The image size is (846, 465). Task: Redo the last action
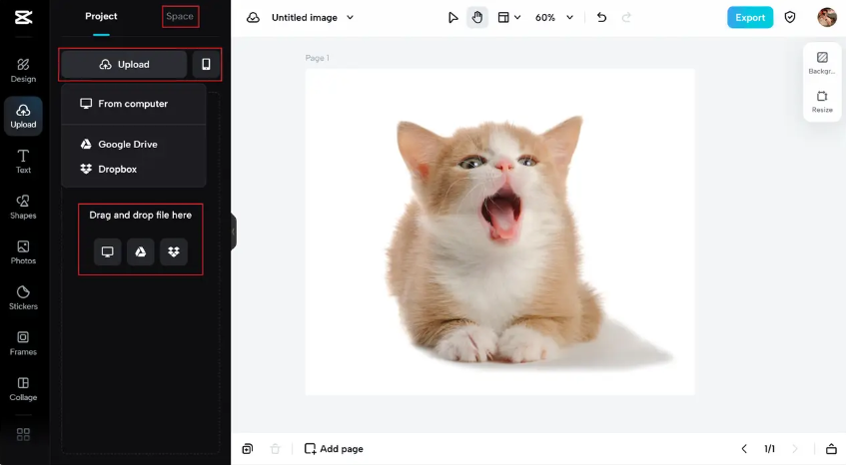pyautogui.click(x=626, y=17)
